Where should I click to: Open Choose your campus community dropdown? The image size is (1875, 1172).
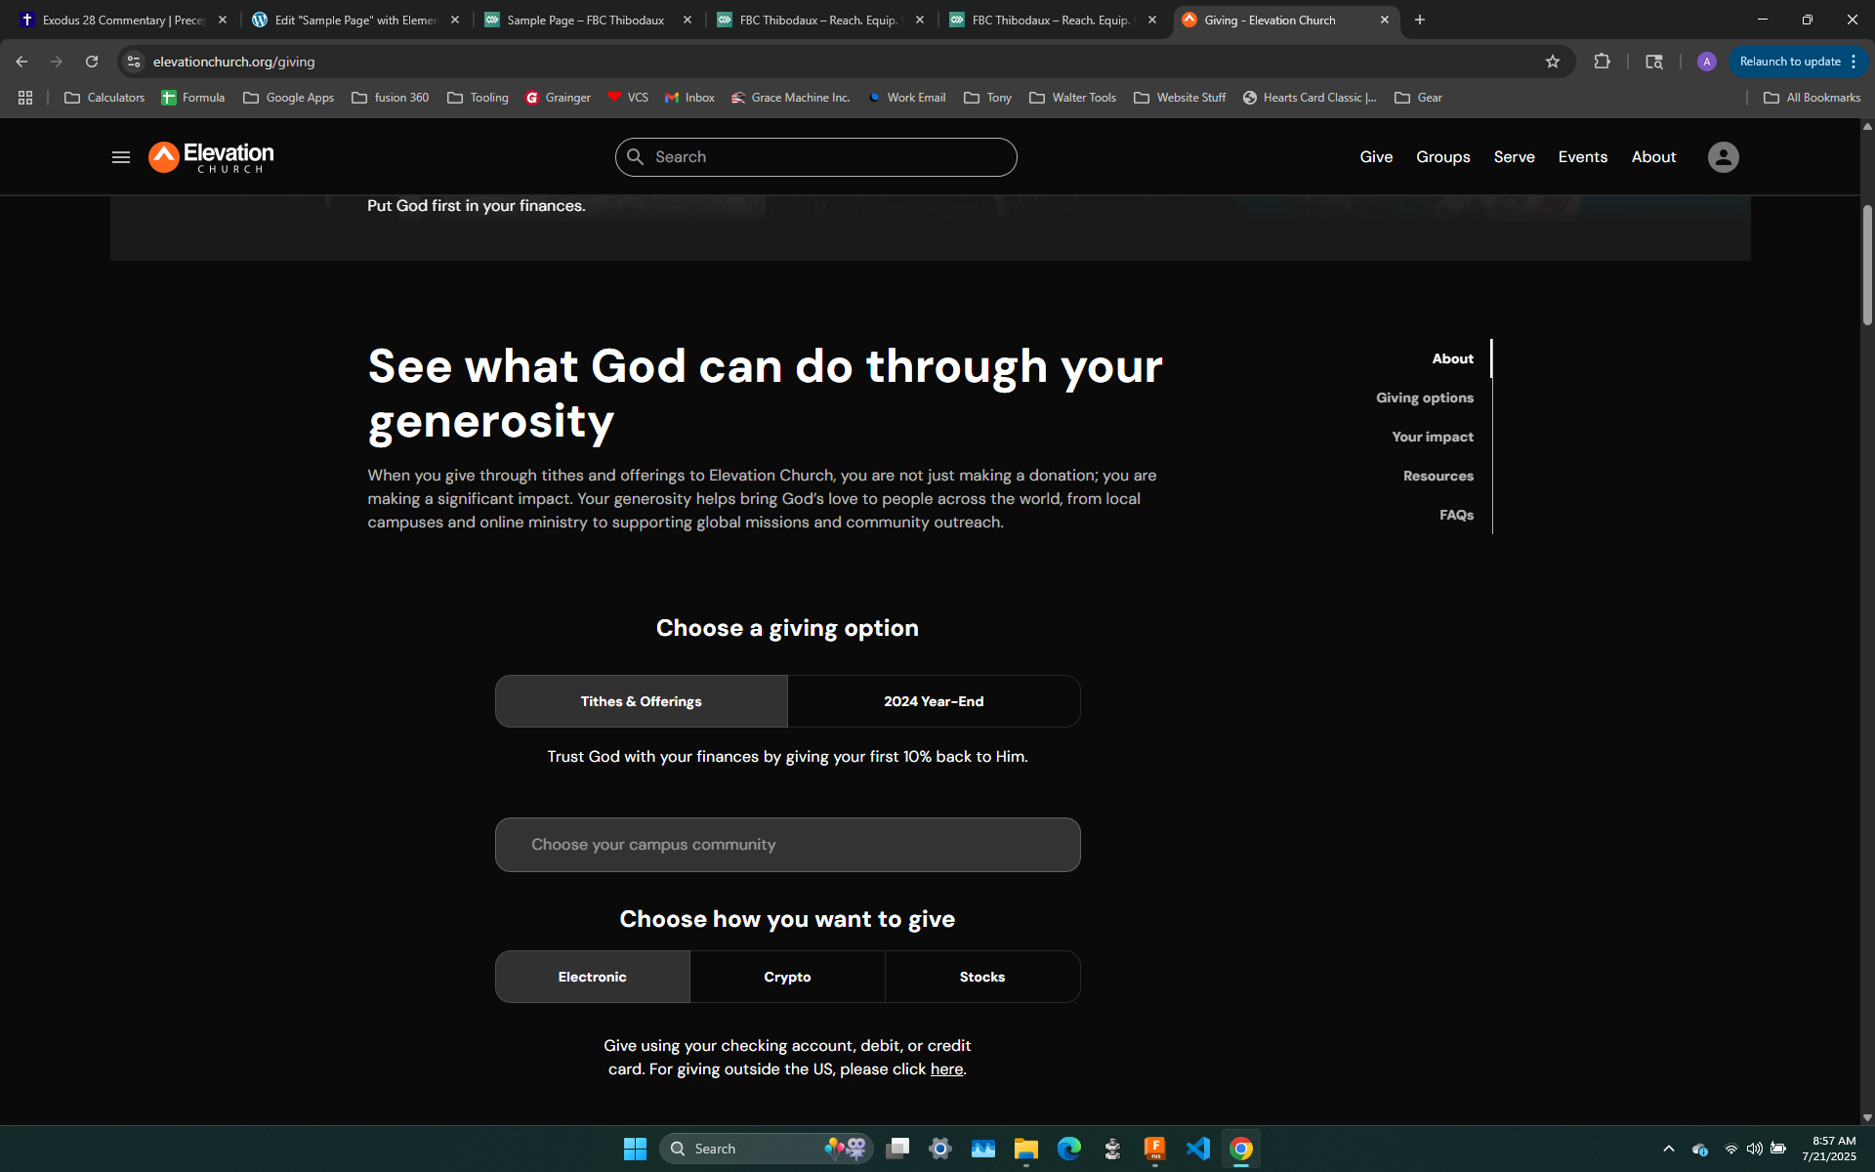(x=787, y=845)
